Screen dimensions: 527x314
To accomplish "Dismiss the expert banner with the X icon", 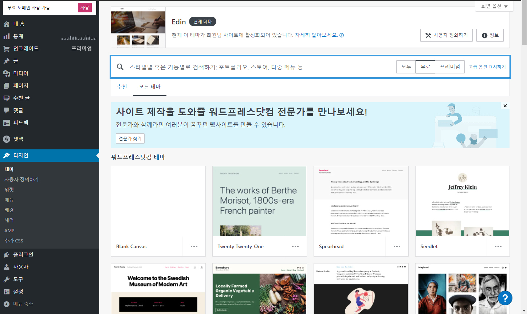I will [505, 106].
